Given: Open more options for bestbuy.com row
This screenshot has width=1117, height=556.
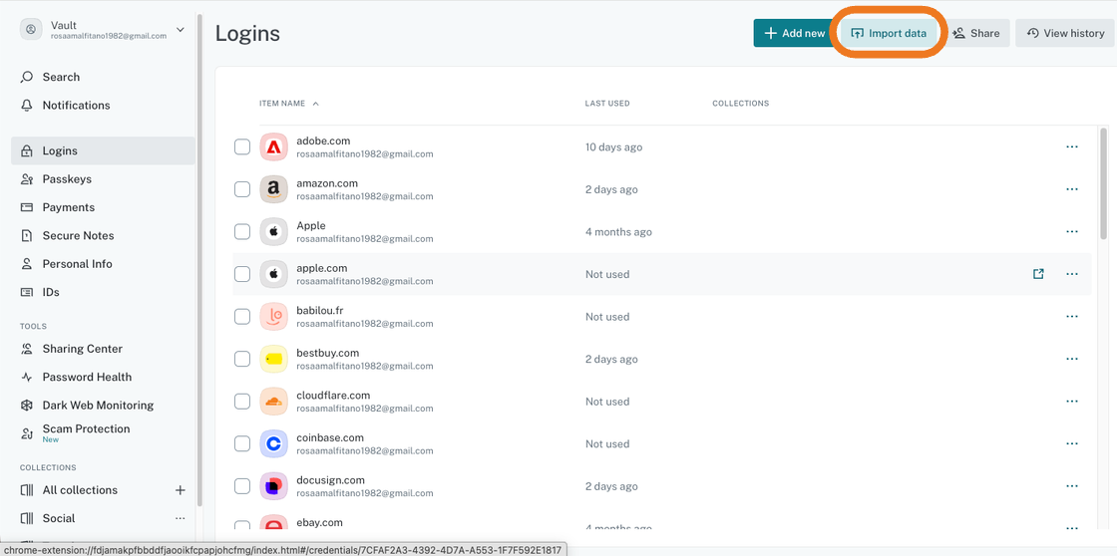Looking at the screenshot, I should 1072,359.
